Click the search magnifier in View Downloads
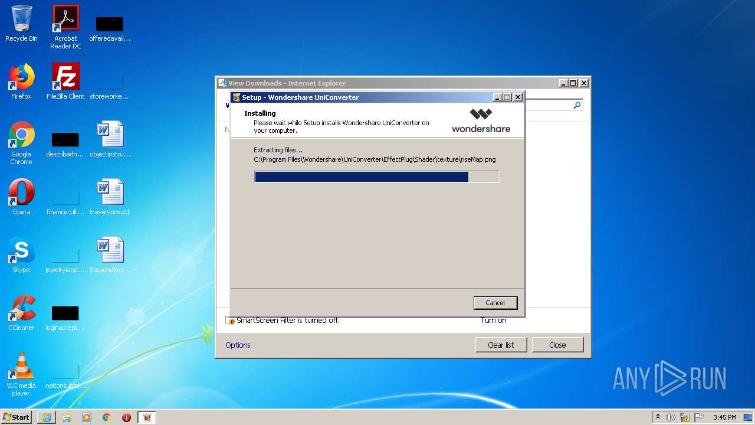This screenshot has height=425, width=755. 577,105
